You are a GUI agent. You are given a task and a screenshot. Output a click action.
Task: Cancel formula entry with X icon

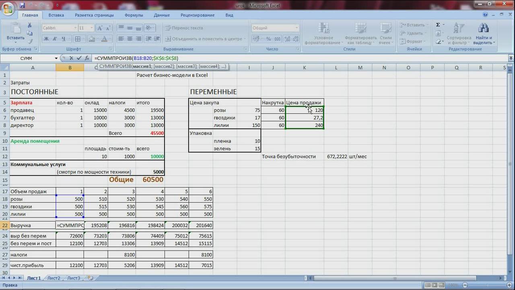tap(71, 58)
